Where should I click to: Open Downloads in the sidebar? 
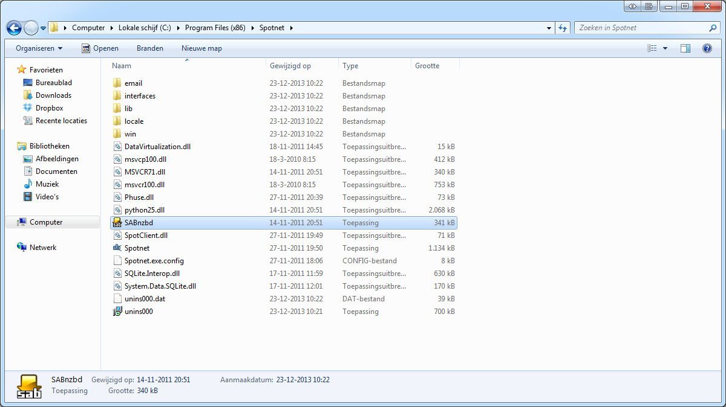click(x=53, y=95)
